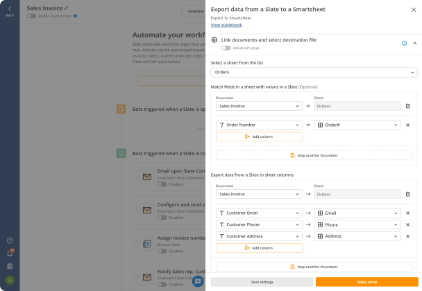
Task: Click the green Slate completed trigger icon
Action: pyautogui.click(x=121, y=153)
